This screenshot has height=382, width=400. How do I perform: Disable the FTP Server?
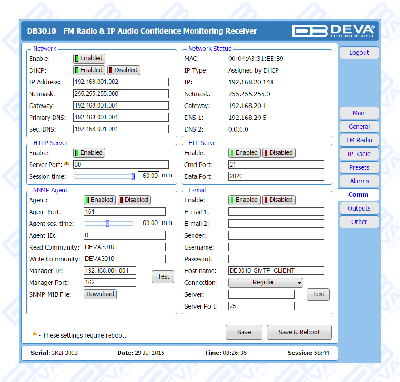[x=279, y=153]
